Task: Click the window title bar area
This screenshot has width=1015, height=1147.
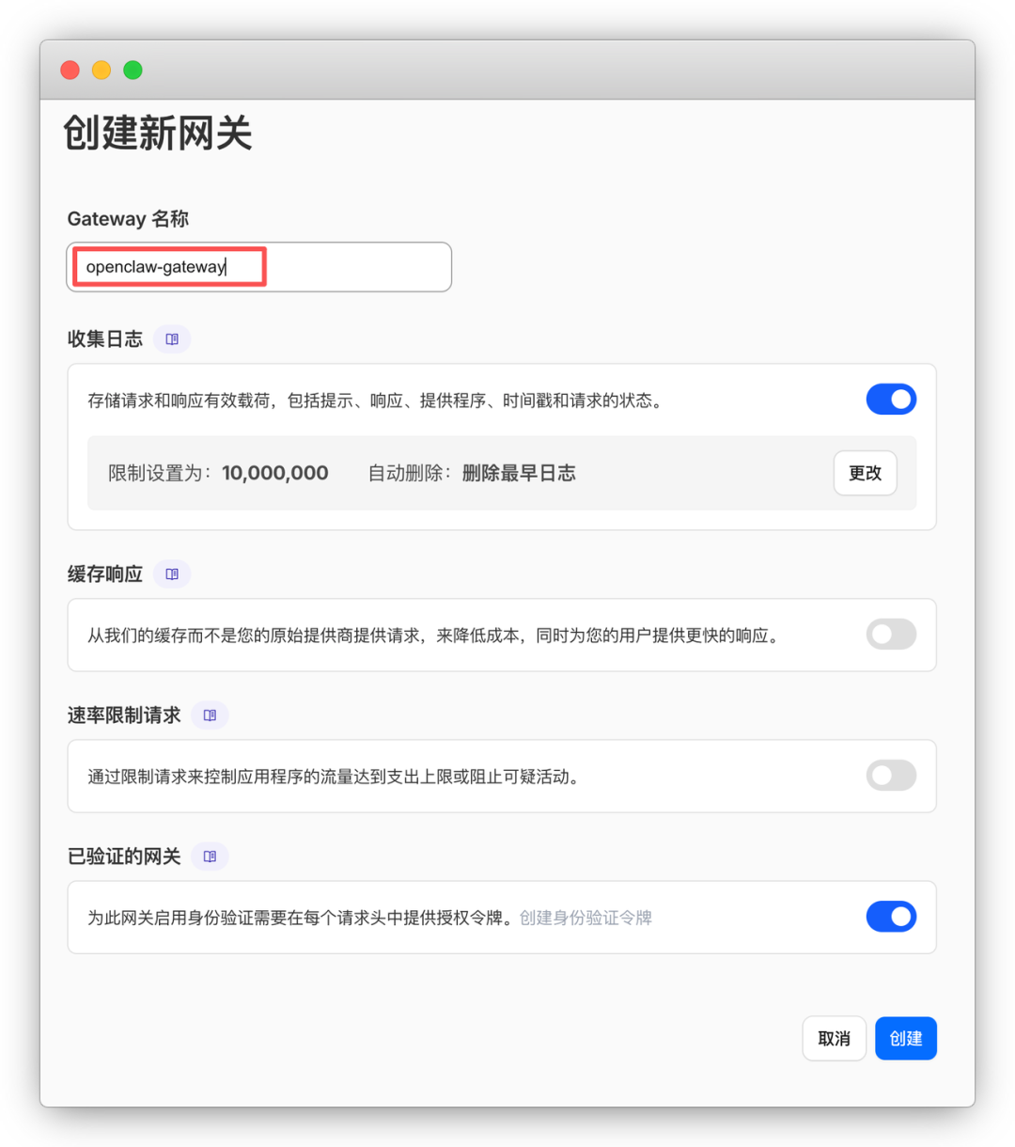Action: click(x=507, y=70)
